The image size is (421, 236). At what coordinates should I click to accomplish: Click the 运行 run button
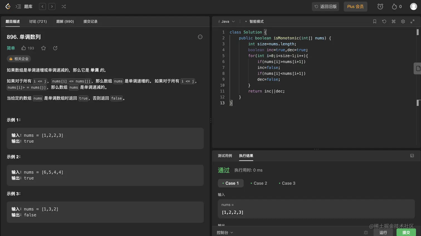click(x=383, y=232)
